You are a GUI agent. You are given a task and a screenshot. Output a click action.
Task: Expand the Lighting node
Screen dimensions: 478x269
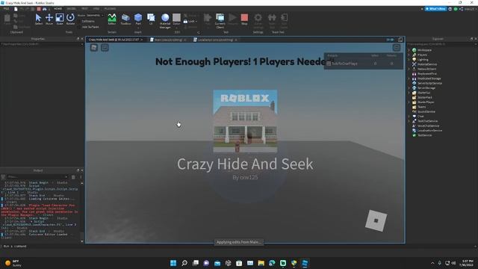pos(409,60)
